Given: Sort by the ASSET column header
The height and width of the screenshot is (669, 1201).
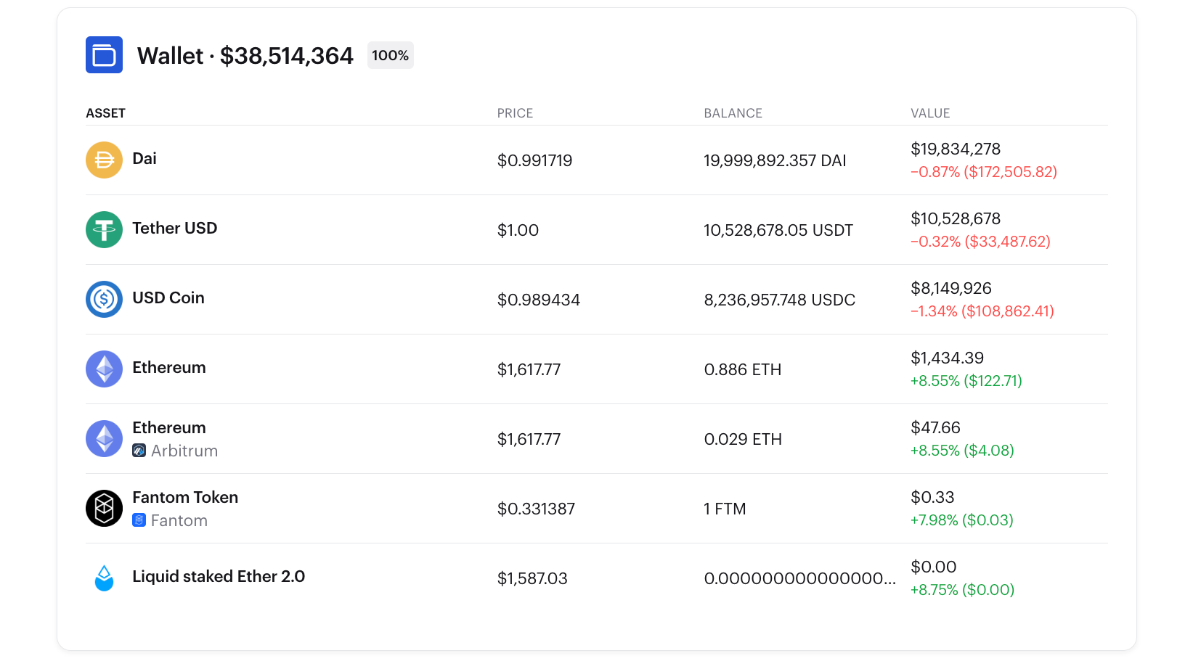Looking at the screenshot, I should point(106,113).
